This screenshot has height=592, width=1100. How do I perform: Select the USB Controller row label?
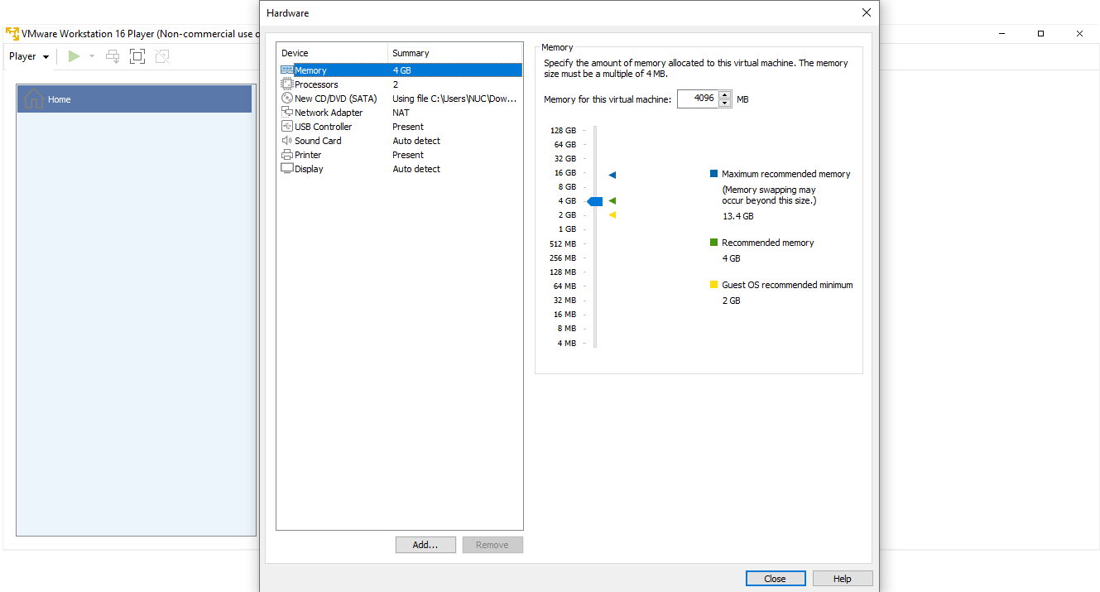tap(323, 127)
